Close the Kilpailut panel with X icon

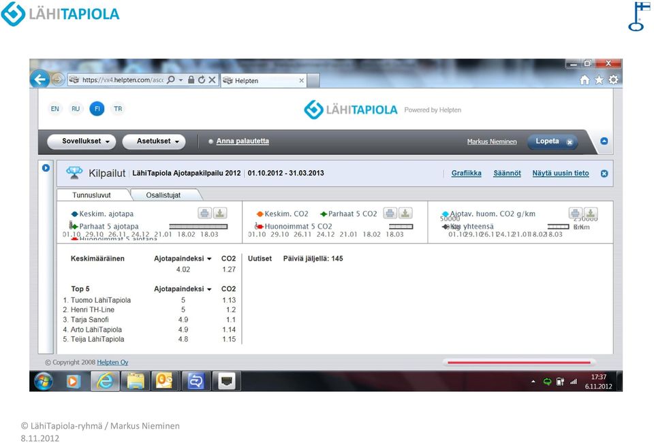tap(604, 174)
